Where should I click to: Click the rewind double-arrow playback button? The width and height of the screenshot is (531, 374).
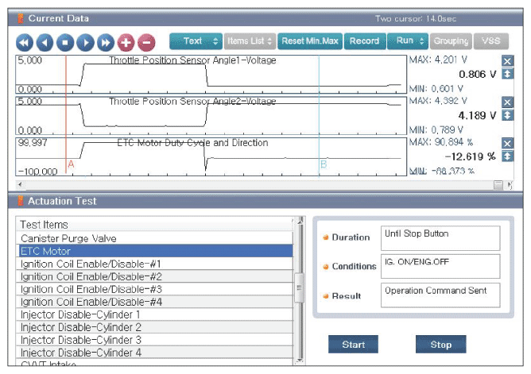(25, 43)
